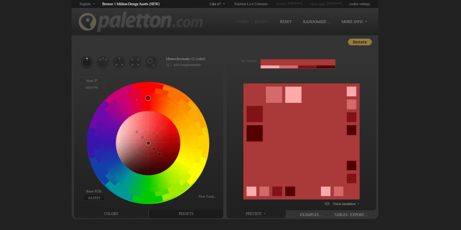
Task: Open cookie settings
Action: [360, 4]
